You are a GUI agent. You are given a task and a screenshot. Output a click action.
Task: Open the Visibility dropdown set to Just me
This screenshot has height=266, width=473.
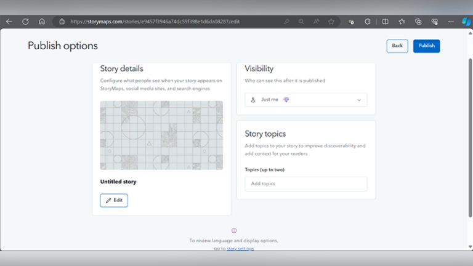pos(306,100)
